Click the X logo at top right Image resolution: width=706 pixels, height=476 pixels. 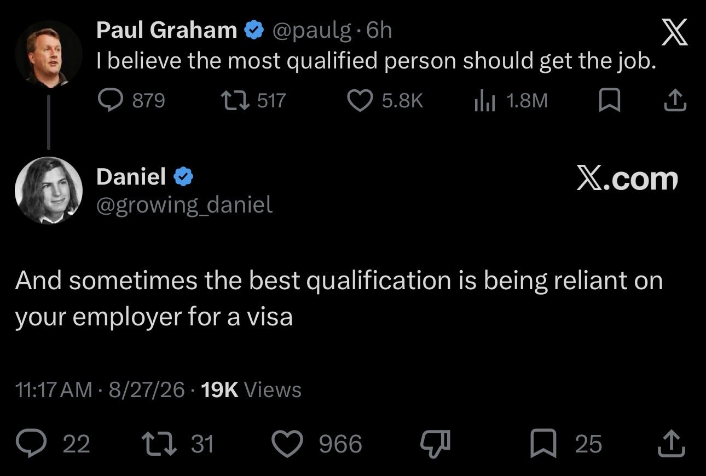674,33
